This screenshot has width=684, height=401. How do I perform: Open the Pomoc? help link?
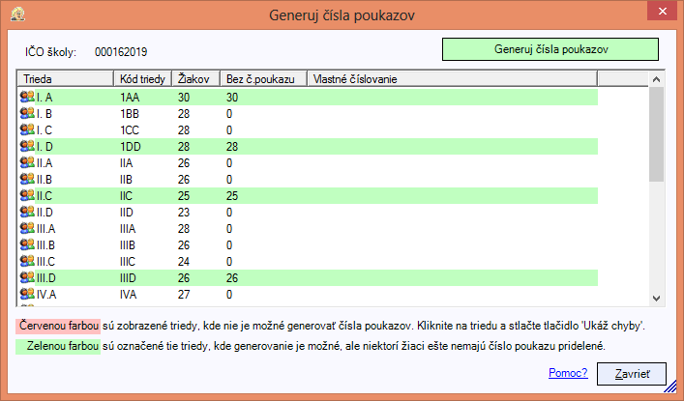[x=568, y=373]
